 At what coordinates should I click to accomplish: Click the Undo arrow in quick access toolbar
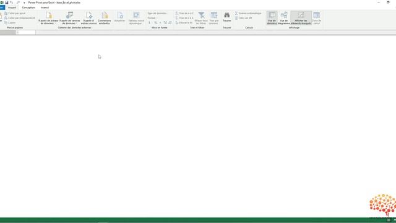(12, 2)
